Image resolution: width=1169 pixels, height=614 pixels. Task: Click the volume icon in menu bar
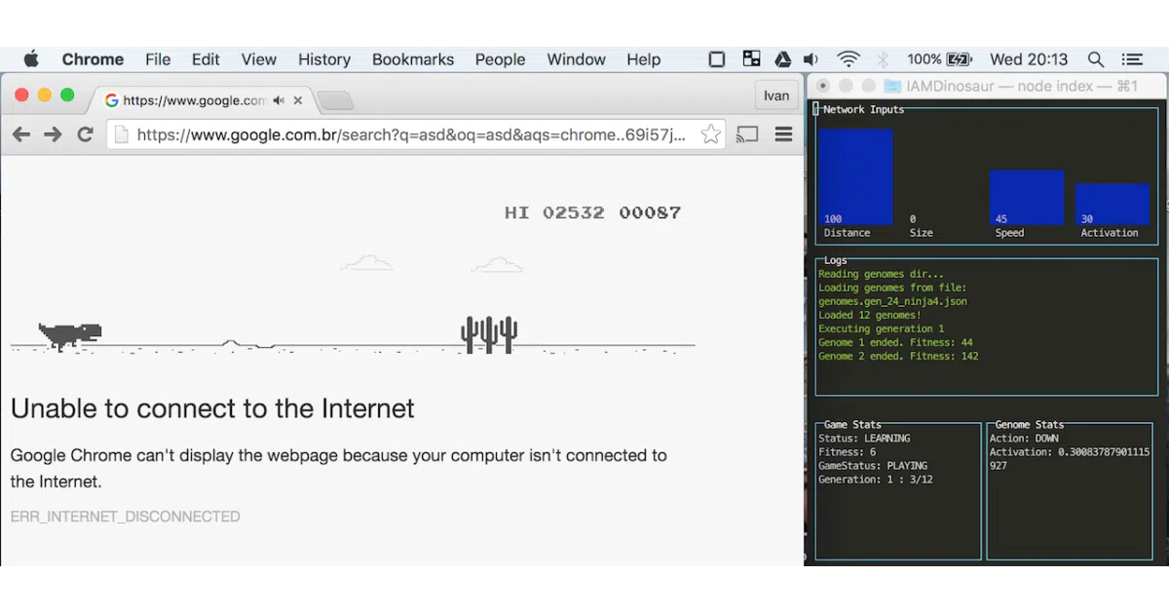click(811, 59)
